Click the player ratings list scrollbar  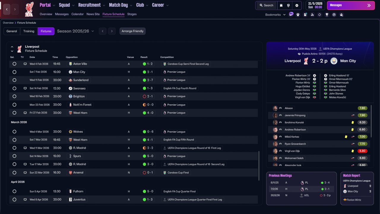[371, 121]
